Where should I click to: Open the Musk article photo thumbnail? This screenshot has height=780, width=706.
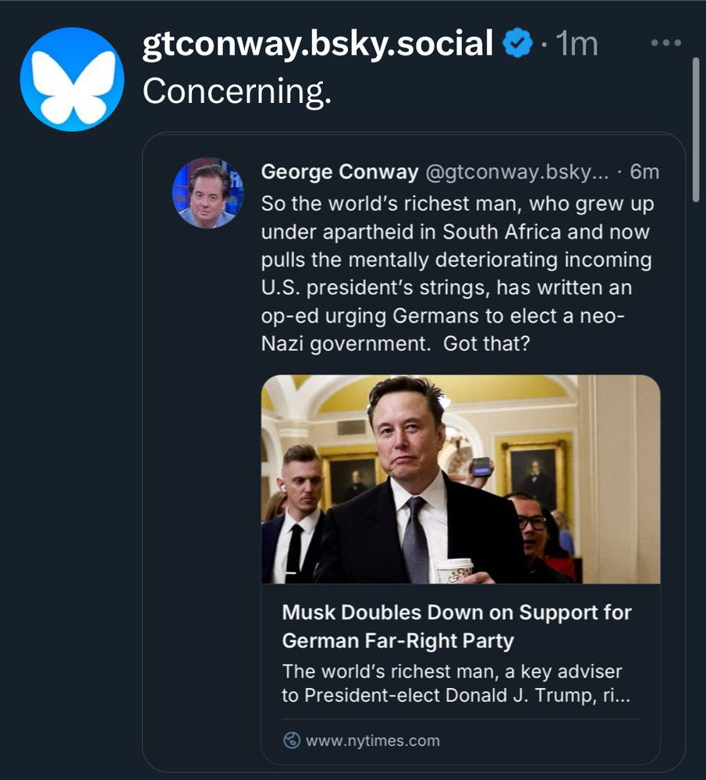tap(460, 479)
